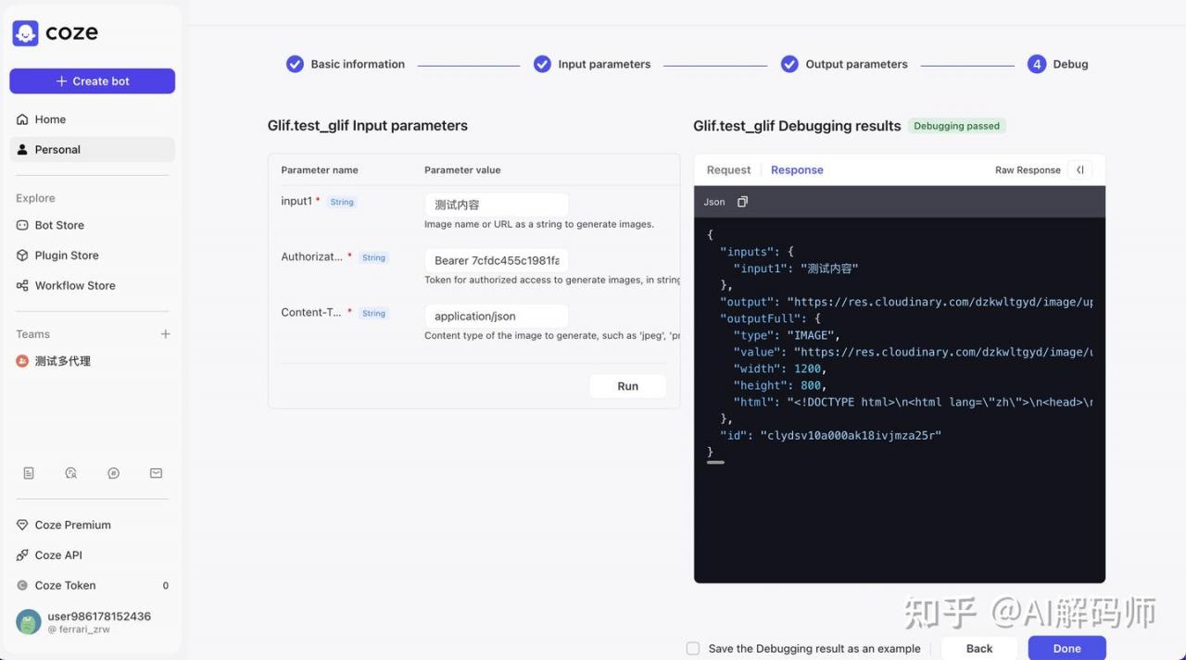The height and width of the screenshot is (660, 1186).
Task: Finish with the Done button
Action: [1067, 648]
